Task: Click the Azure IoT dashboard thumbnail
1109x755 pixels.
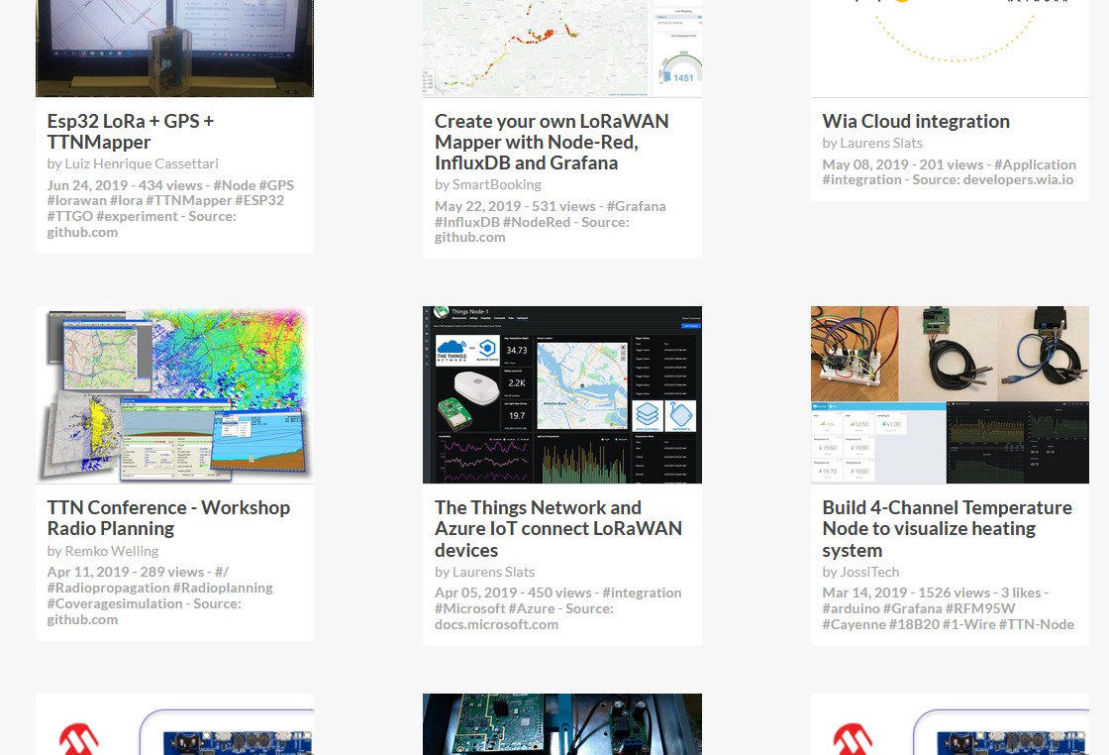Action: (562, 394)
